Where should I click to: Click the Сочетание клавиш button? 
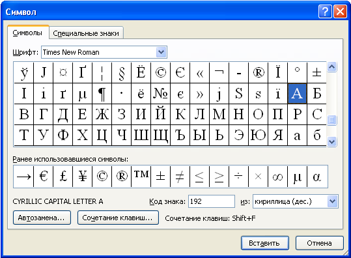[118, 218]
